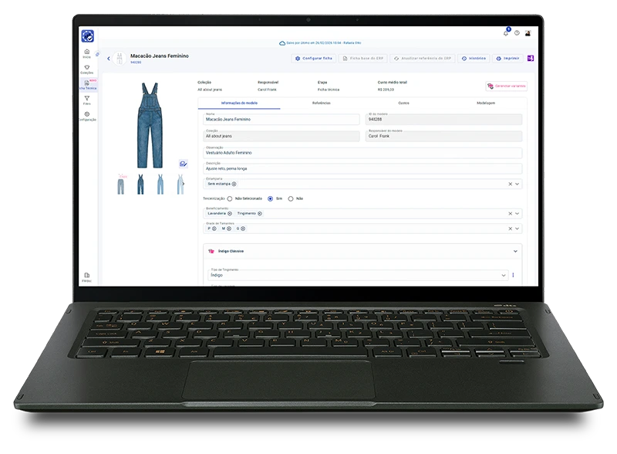Image resolution: width=617 pixels, height=454 pixels.
Task: Click the Descrição input field
Action: 362,168
